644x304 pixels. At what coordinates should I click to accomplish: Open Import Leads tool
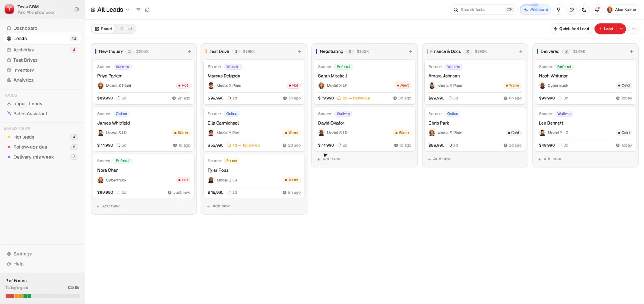pos(42,103)
